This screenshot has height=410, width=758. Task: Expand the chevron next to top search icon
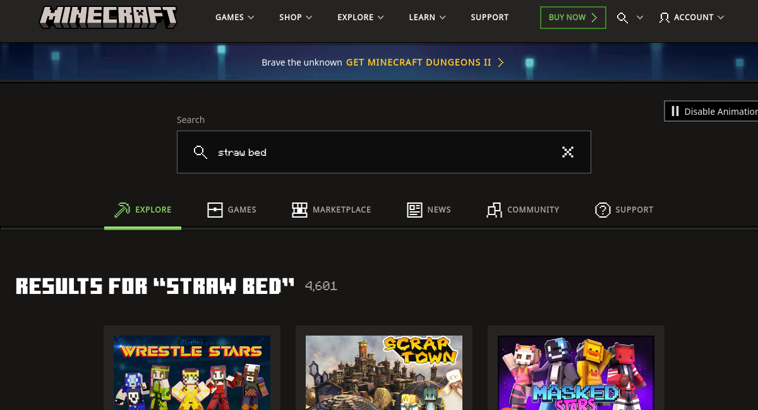tap(640, 18)
